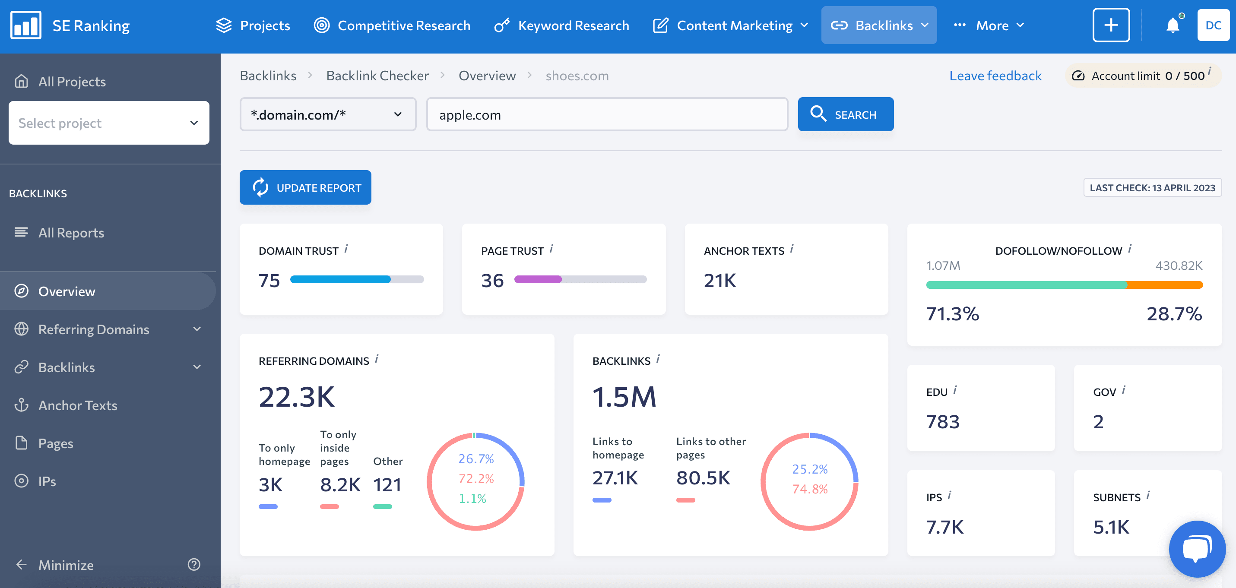
Task: Open the *.domain.com/* scope dropdown
Action: point(328,114)
